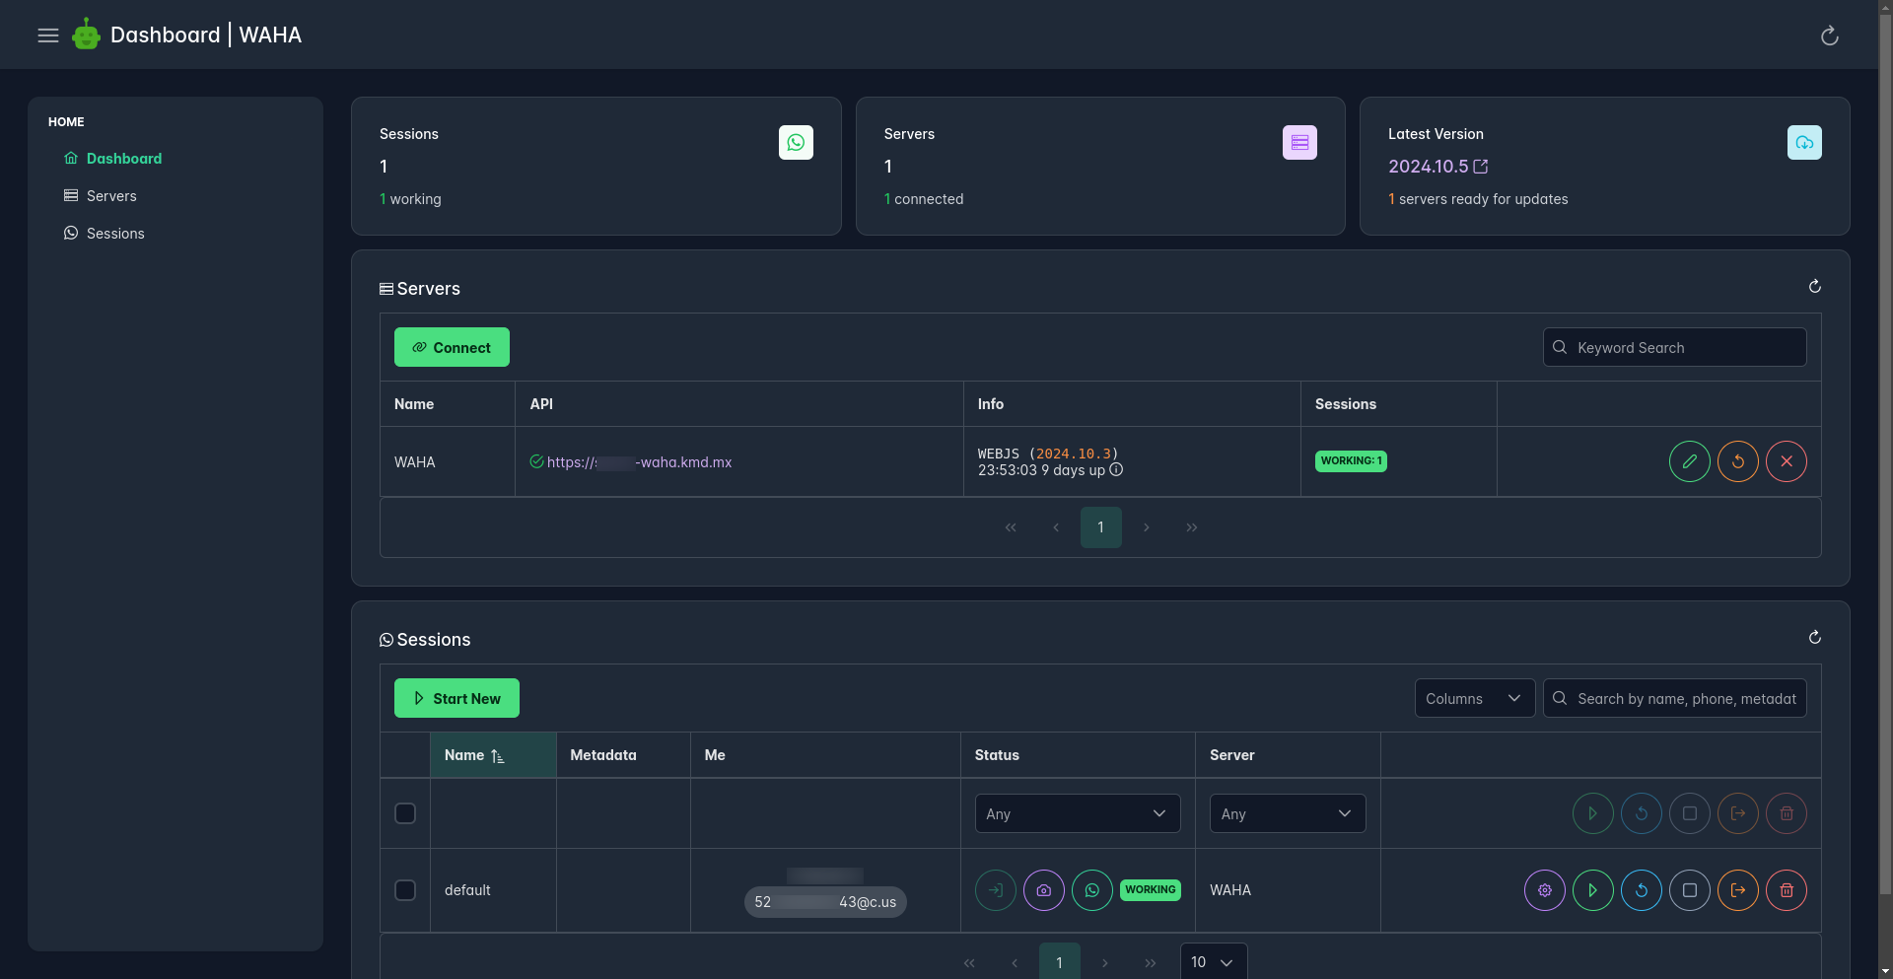The height and width of the screenshot is (979, 1893).
Task: Click the bulk delete sessions trash icon
Action: coord(1786,813)
